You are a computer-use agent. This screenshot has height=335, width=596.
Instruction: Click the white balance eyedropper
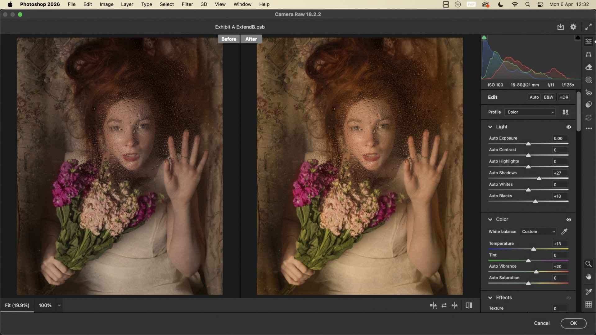pyautogui.click(x=564, y=232)
